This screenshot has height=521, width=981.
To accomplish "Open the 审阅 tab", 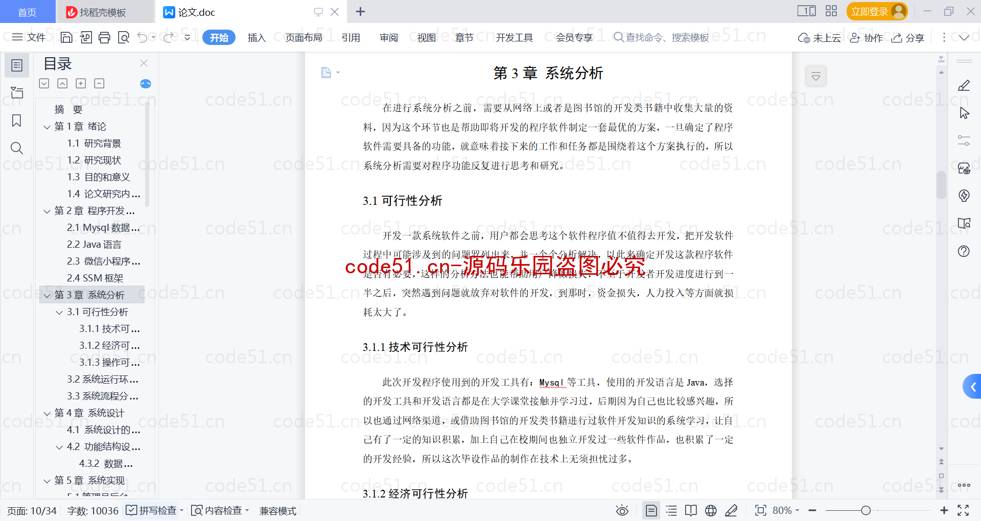I will (x=389, y=37).
